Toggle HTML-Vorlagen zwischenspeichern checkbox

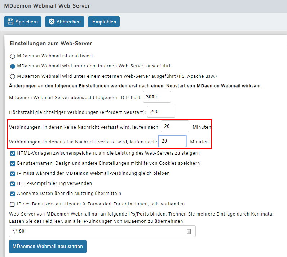(13, 153)
